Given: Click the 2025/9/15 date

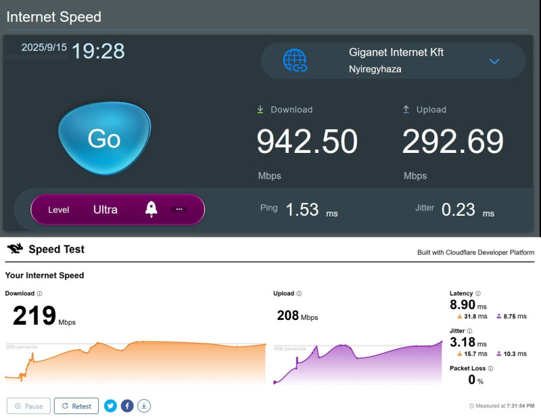Looking at the screenshot, I should coord(44,47).
